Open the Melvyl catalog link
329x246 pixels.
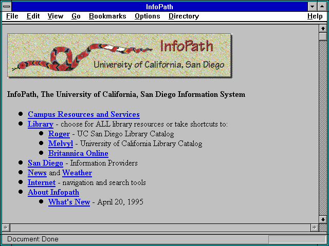point(61,143)
